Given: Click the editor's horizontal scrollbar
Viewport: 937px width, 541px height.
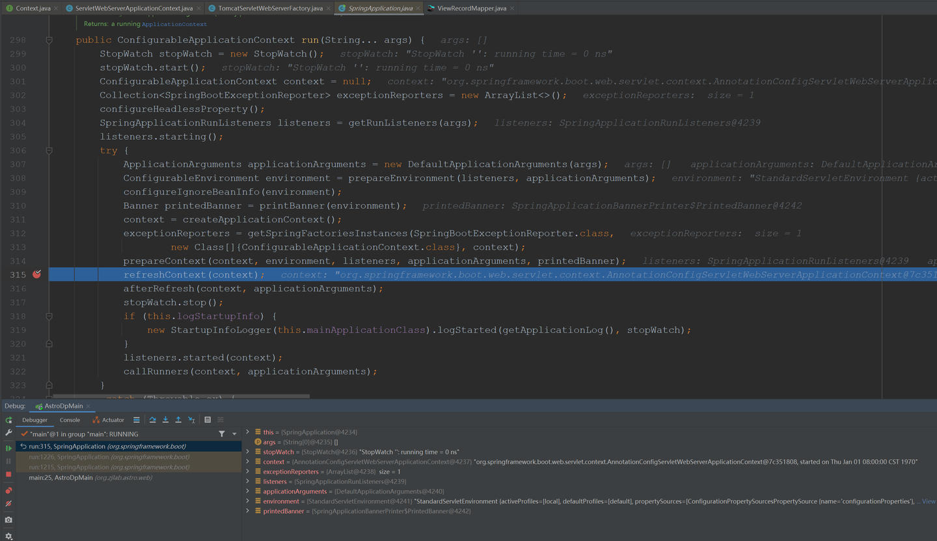Looking at the screenshot, I should coord(181,395).
